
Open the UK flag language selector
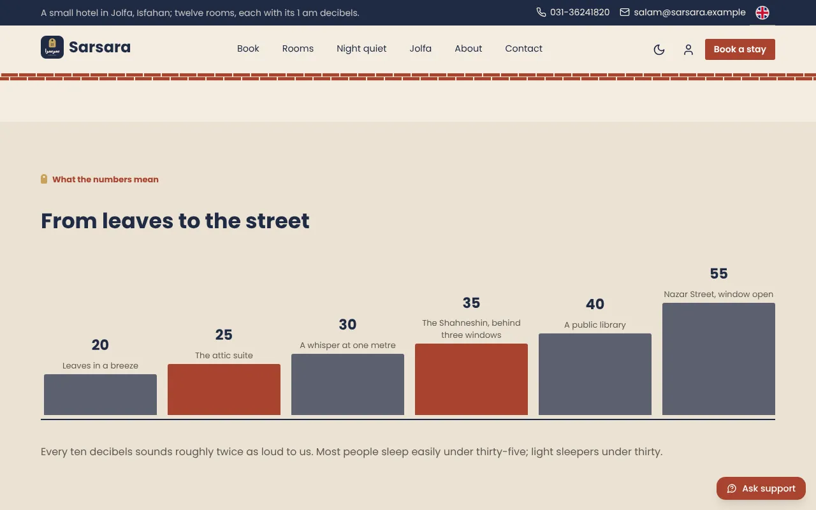(762, 13)
